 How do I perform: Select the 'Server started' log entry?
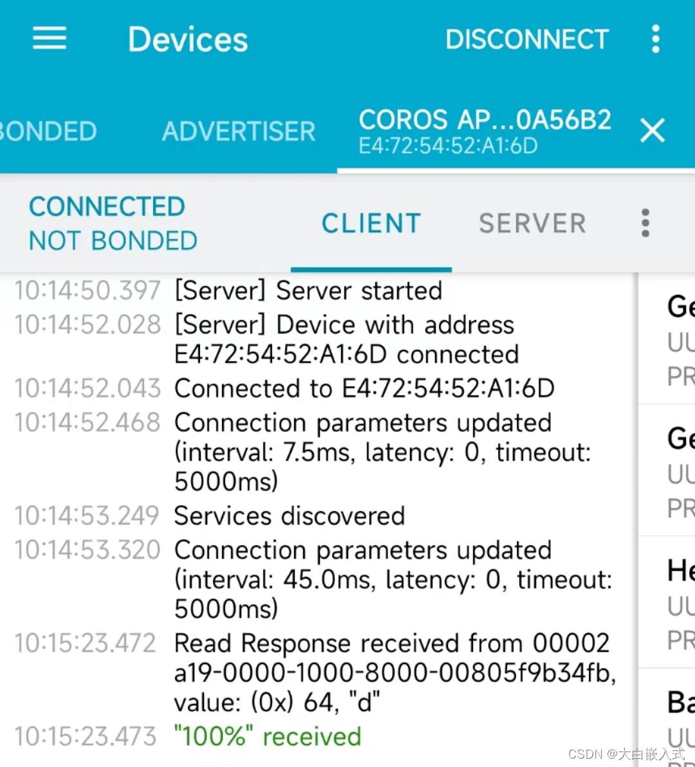308,291
